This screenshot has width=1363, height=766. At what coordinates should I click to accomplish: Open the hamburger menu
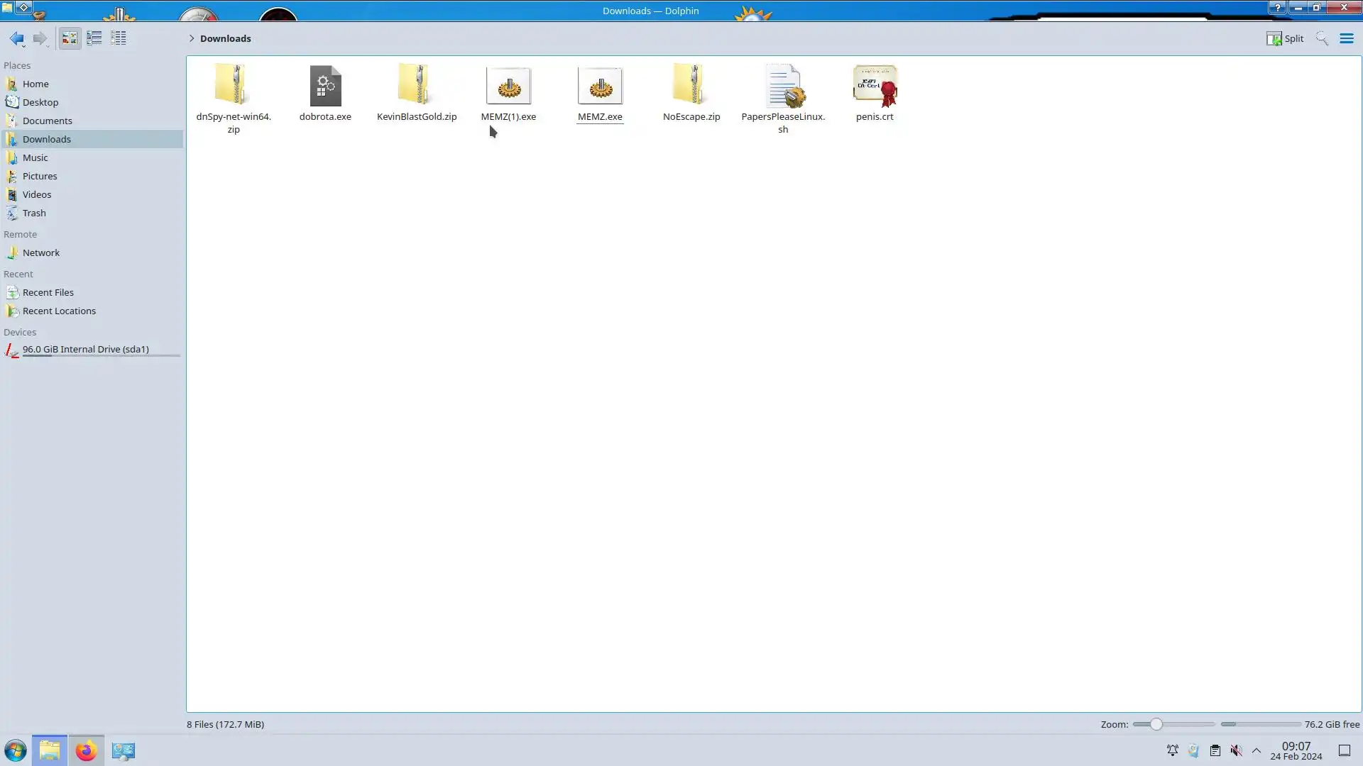(1346, 38)
